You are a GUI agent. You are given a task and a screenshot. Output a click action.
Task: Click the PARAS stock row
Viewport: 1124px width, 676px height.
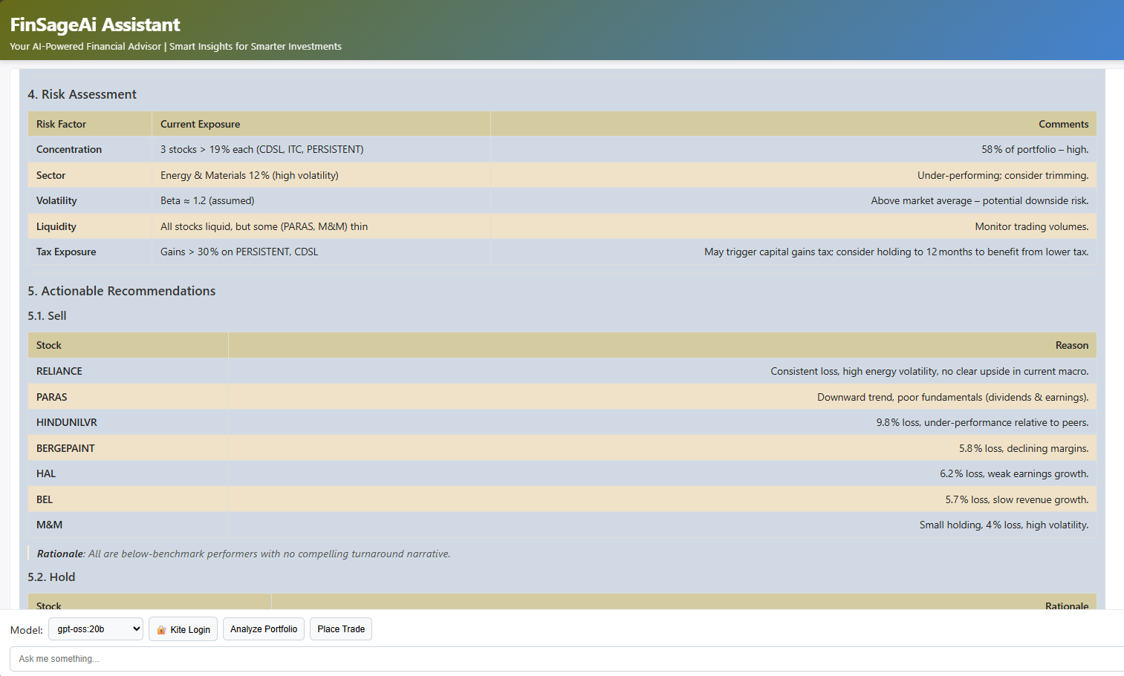tap(52, 398)
